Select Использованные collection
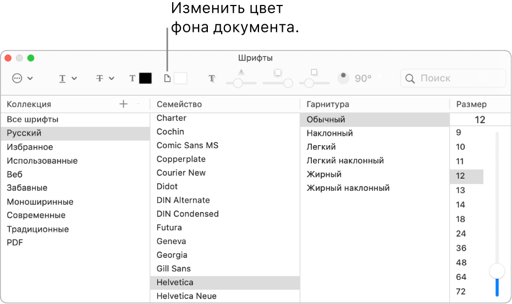The image size is (512, 304). click(75, 161)
